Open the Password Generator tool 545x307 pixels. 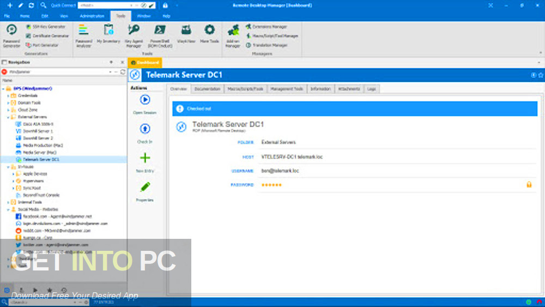11,36
